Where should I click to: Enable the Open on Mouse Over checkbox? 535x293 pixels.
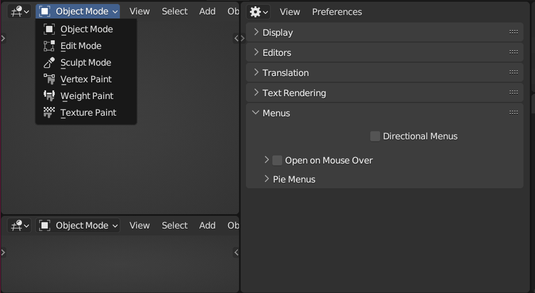pyautogui.click(x=277, y=160)
